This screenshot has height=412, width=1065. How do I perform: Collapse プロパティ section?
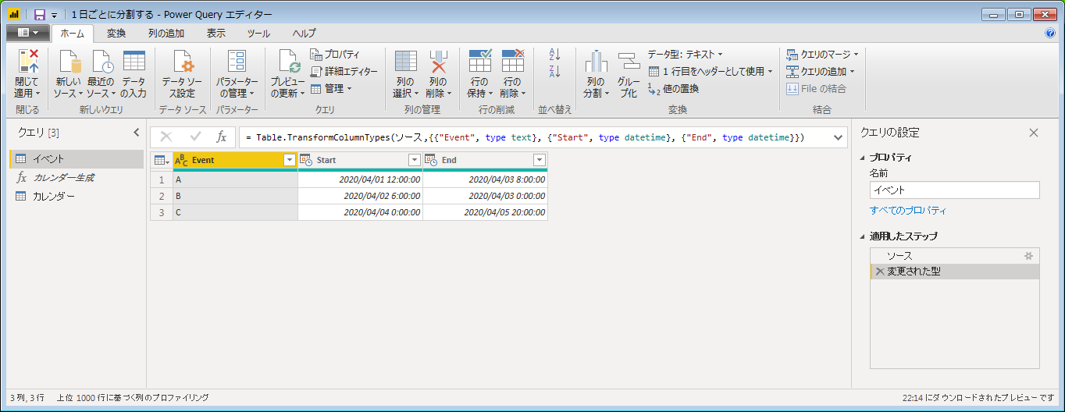pos(863,158)
